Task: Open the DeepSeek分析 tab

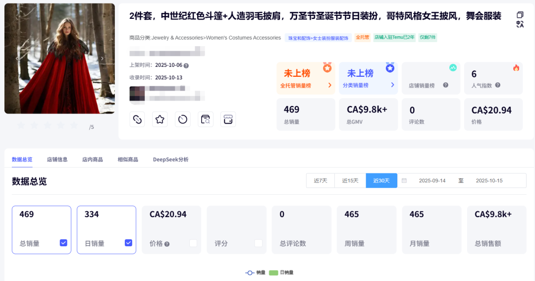Action: pos(170,160)
